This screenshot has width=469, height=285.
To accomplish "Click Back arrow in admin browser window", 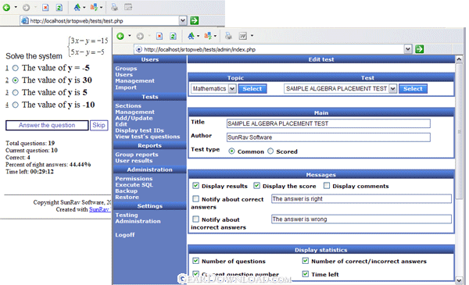I will click(x=120, y=36).
